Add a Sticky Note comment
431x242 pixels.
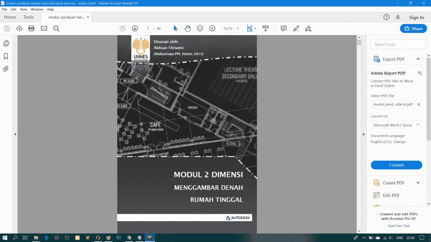(x=283, y=28)
